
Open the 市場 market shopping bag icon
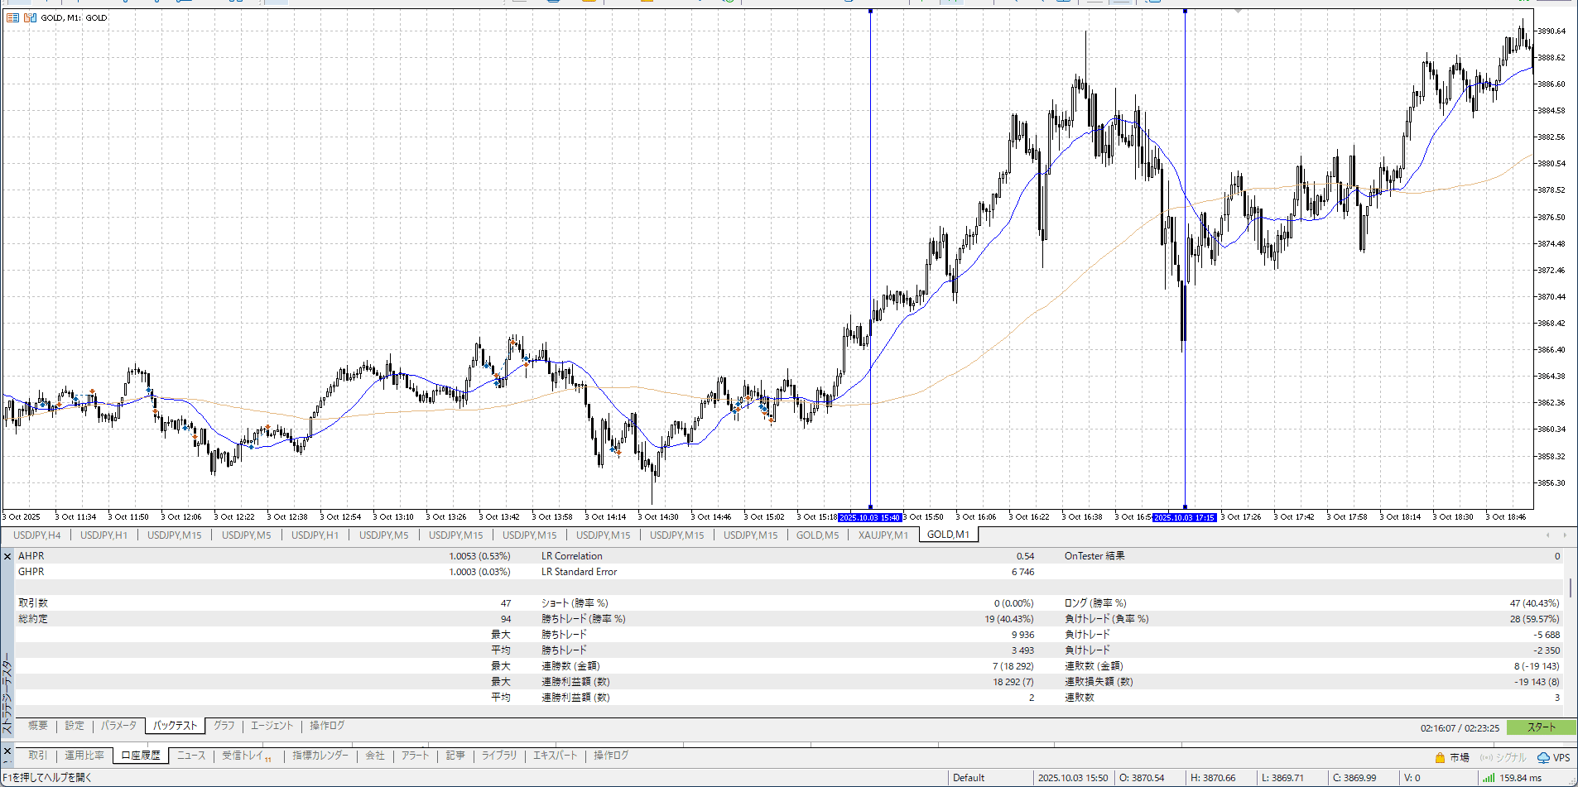tap(1440, 757)
